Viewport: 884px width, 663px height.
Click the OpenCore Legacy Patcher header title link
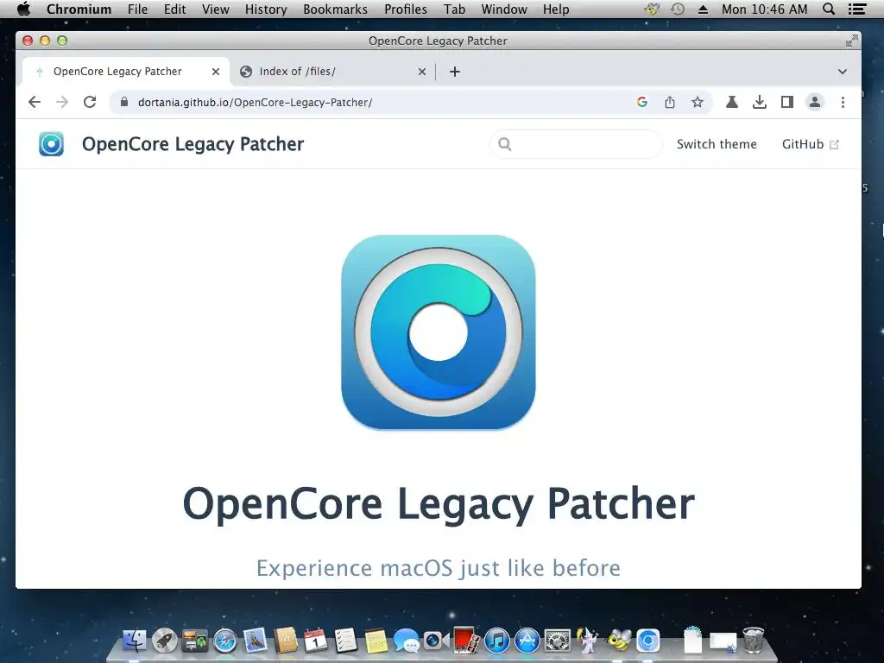(x=193, y=144)
